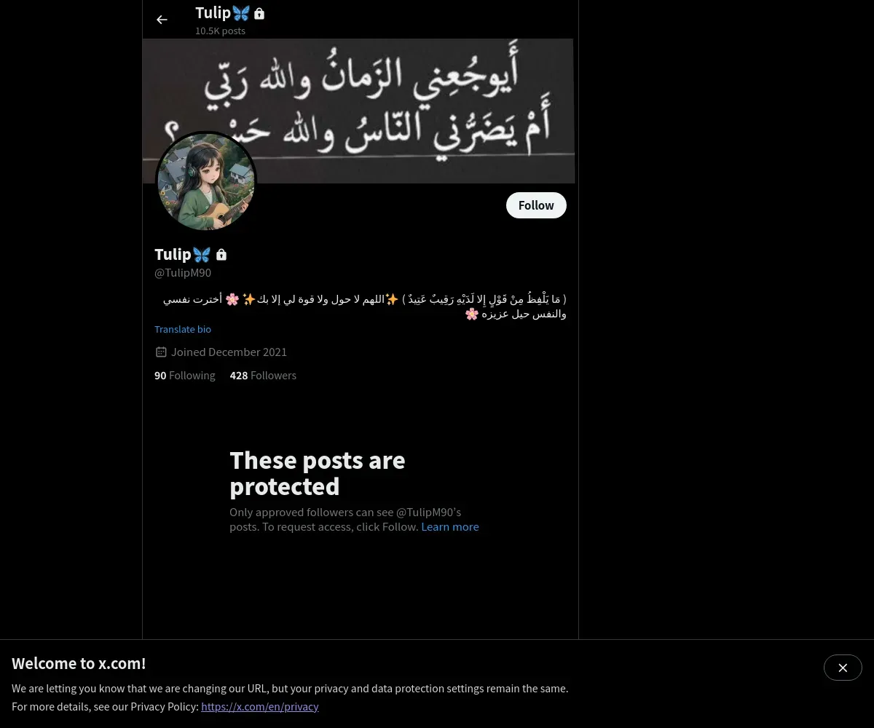874x728 pixels.
Task: Open the x.com privacy policy link
Action: tap(260, 706)
